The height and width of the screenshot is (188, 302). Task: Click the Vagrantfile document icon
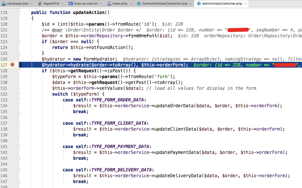tap(40, 3)
